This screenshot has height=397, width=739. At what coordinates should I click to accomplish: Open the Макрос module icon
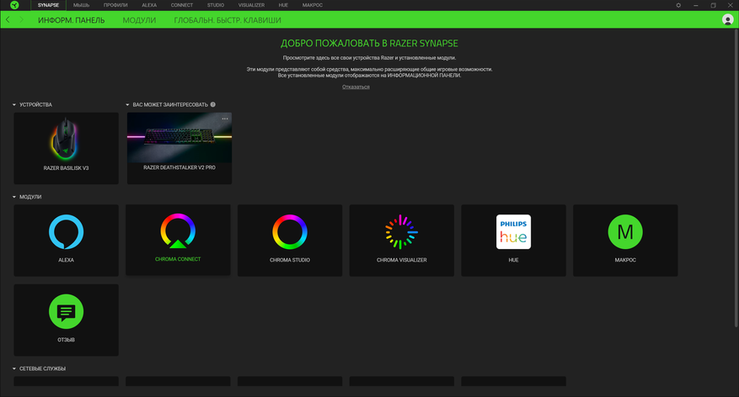pos(625,232)
